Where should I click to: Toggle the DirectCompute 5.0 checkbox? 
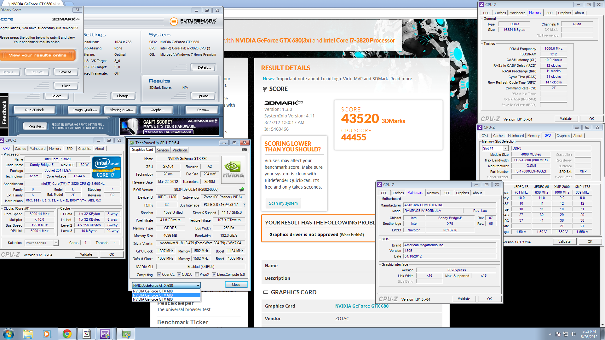(214, 275)
